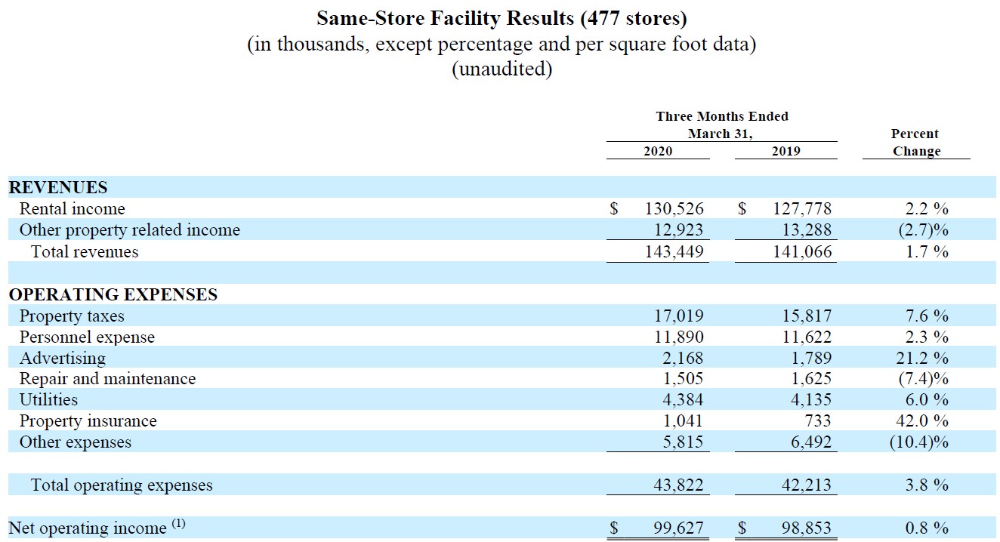Click the Total operating expenses label
Screen dimensions: 1000x542
click(122, 485)
